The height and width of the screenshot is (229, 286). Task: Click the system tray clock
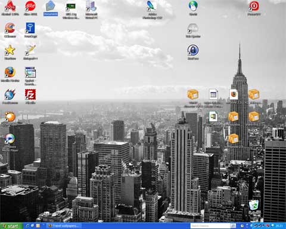point(279,226)
